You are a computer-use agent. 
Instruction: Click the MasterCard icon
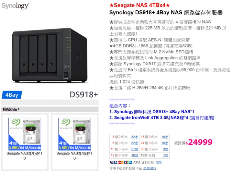coord(121,163)
